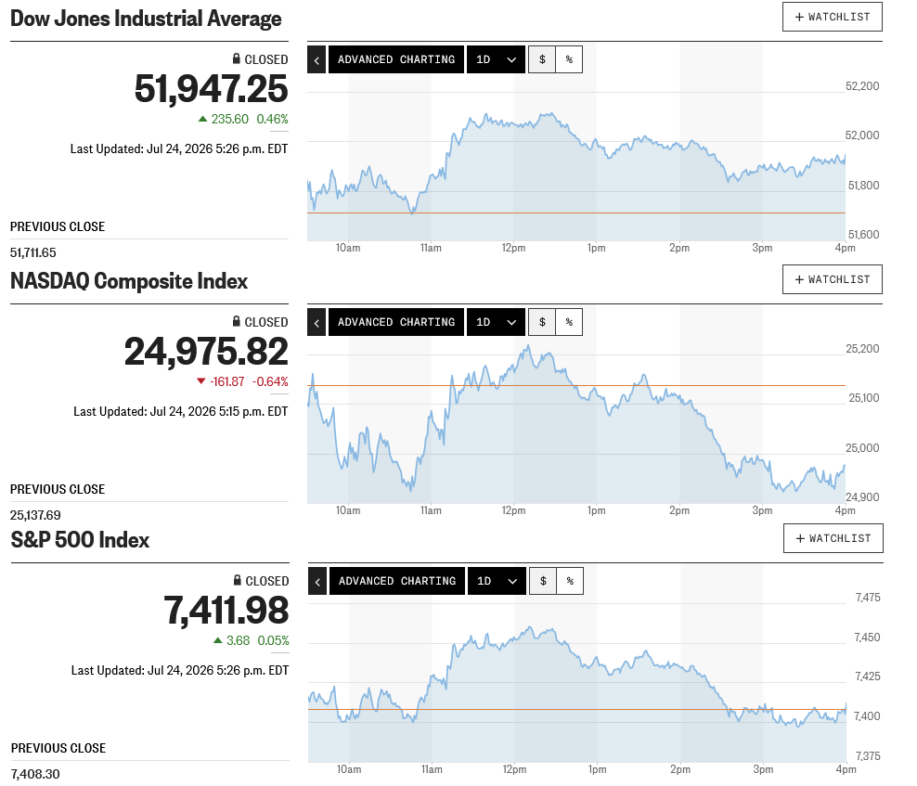Switch the Dow Jones chart to percent view
The image size is (917, 786).
(569, 59)
